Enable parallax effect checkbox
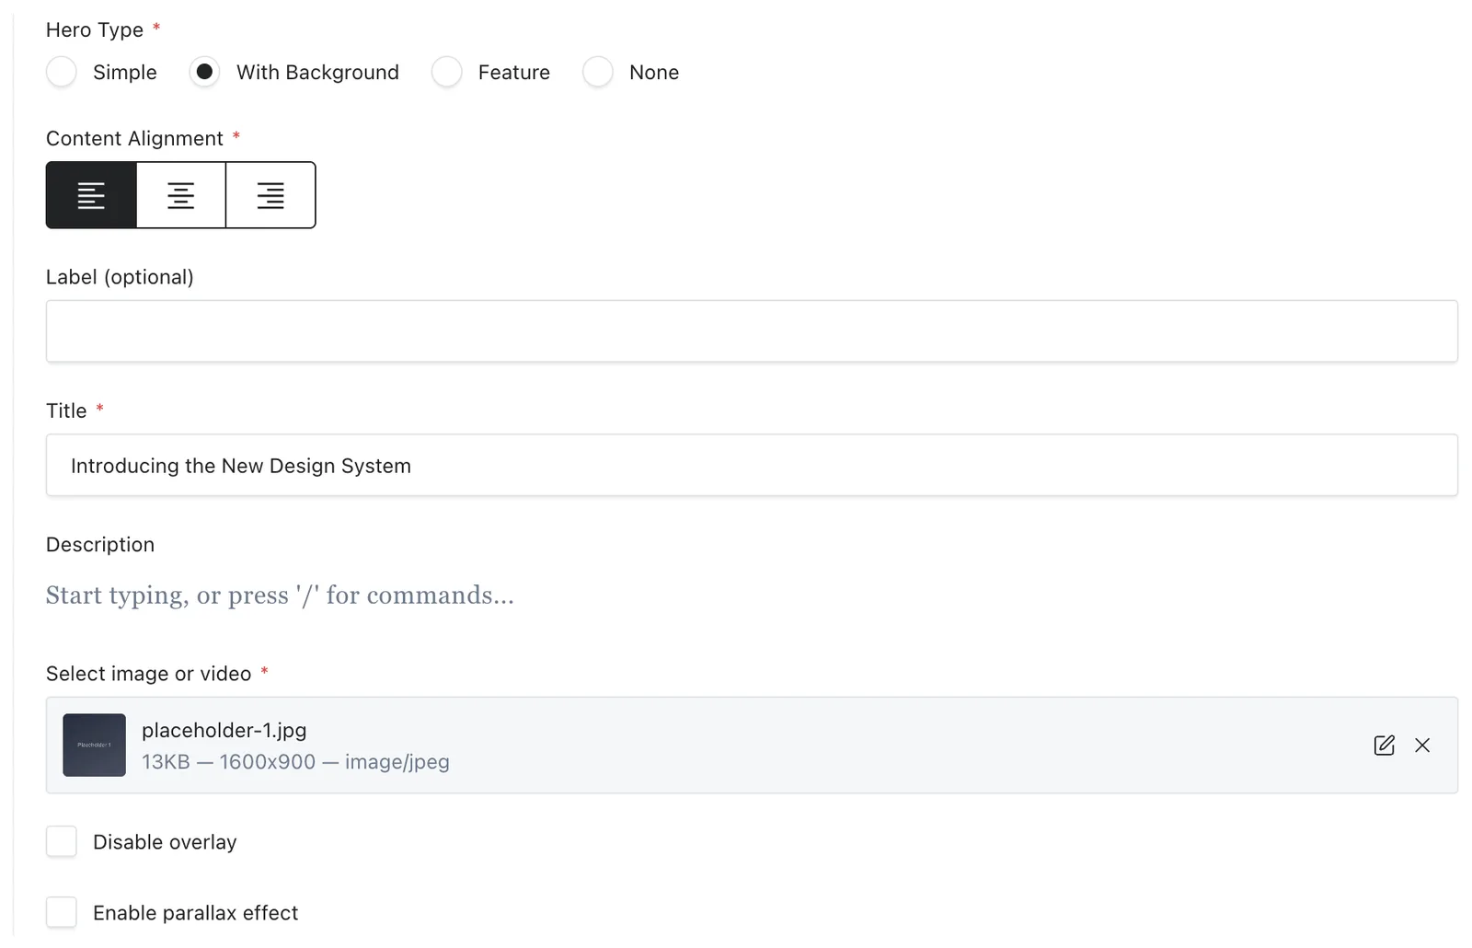Image resolution: width=1472 pixels, height=948 pixels. click(x=62, y=912)
